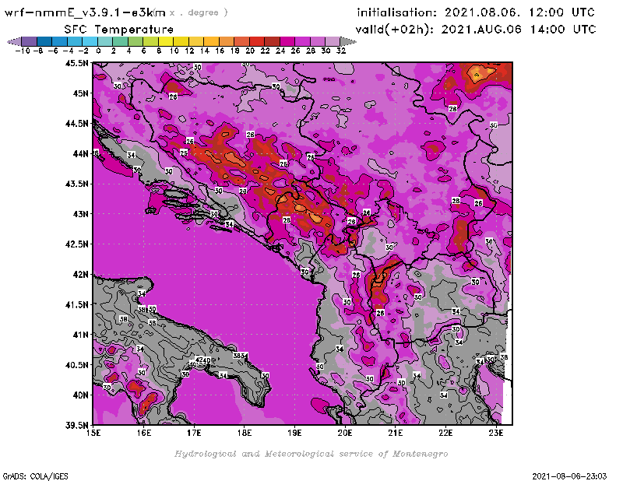Click the Hydrological and Meteorological service caption
This screenshot has height=481, width=623.
[x=311, y=454]
